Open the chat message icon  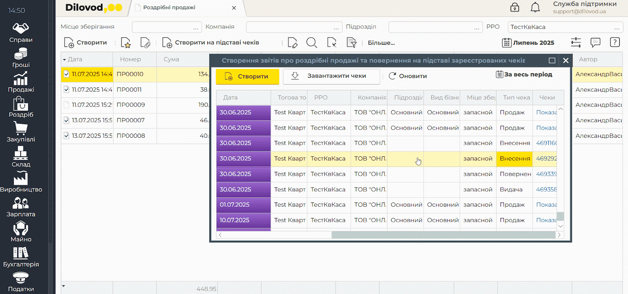[595, 42]
